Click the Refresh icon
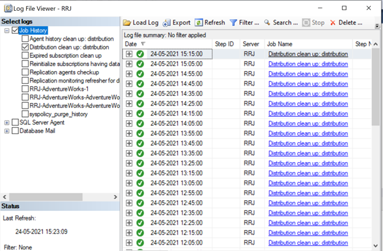383x251 pixels. click(x=198, y=23)
